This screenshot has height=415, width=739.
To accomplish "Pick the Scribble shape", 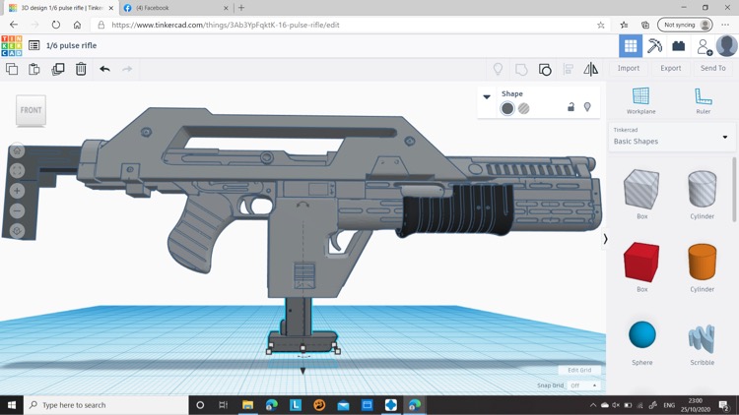I will click(702, 338).
